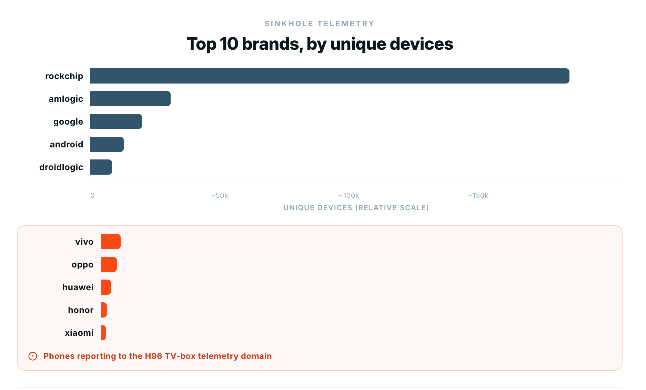Screen dimensions: 646x390
Task: Select the orange oppo bar
Action: pyautogui.click(x=109, y=264)
